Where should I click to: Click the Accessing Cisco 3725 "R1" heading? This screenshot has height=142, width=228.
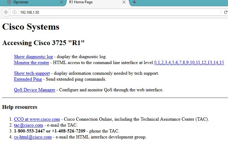[x=43, y=43]
